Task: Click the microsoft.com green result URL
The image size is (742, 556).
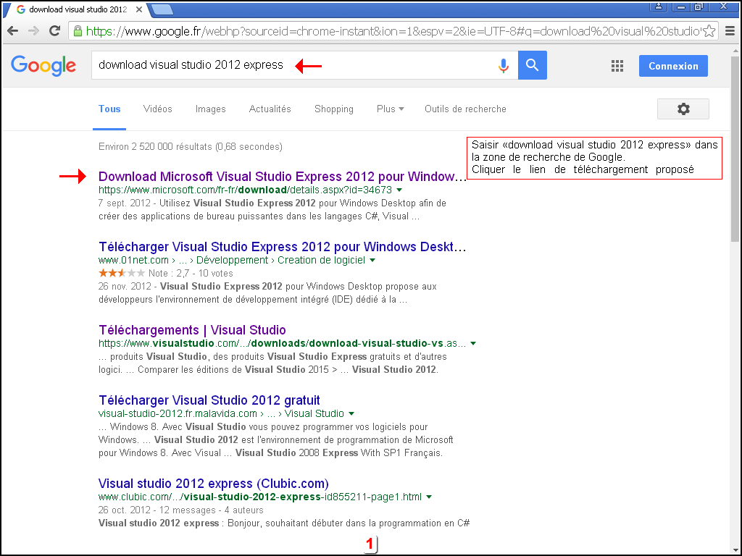Action: tap(245, 190)
